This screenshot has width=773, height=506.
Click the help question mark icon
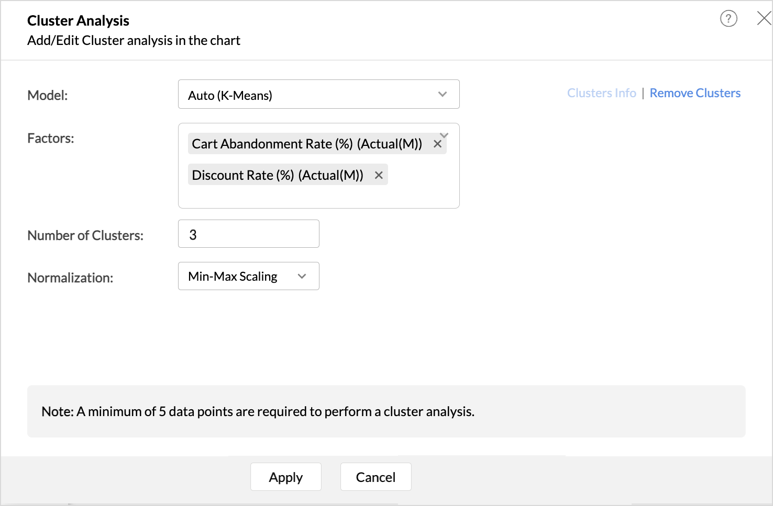click(x=728, y=18)
